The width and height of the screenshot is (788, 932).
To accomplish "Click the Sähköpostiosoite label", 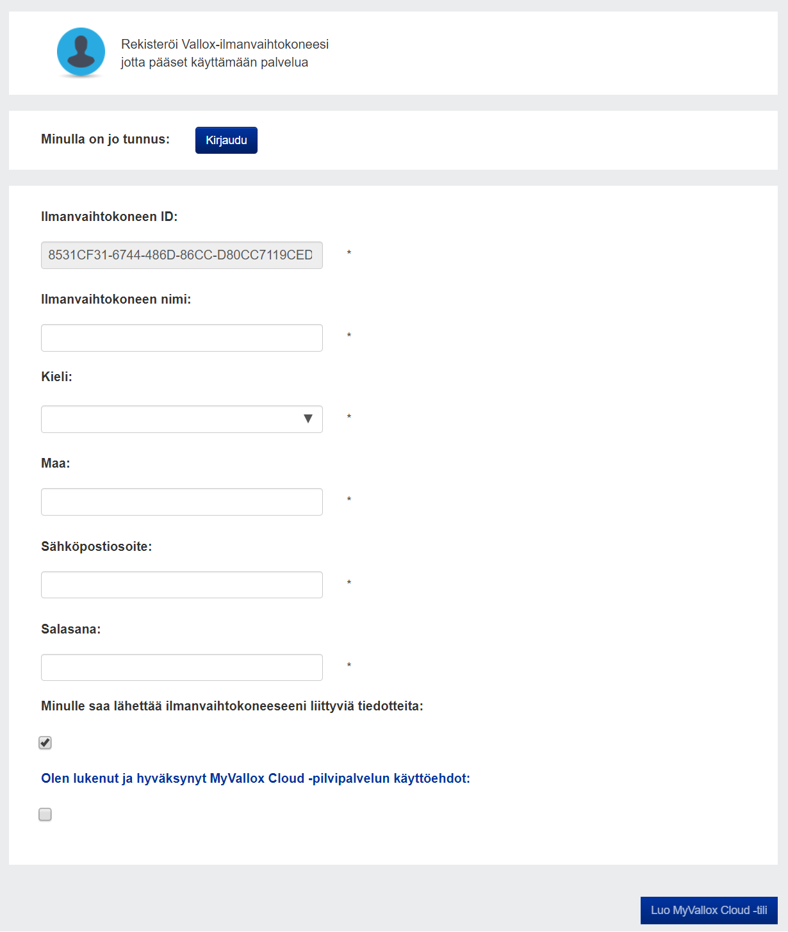I will coord(96,546).
